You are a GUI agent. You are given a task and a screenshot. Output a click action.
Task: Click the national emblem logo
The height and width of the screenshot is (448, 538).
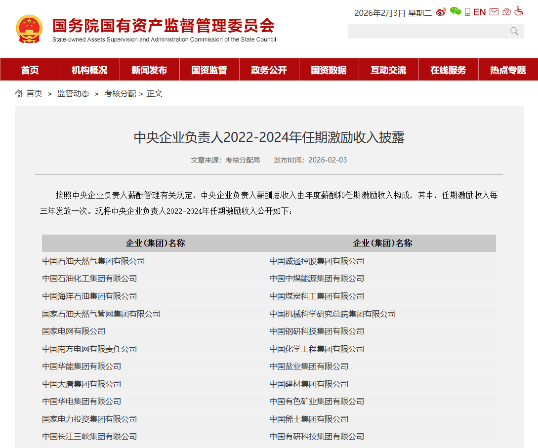[x=29, y=29]
